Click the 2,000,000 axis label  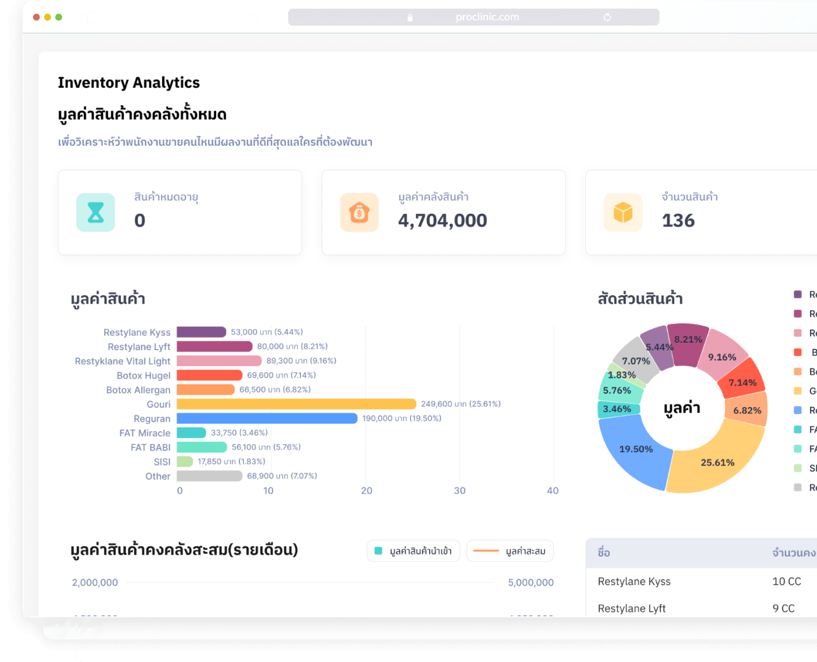pyautogui.click(x=95, y=582)
